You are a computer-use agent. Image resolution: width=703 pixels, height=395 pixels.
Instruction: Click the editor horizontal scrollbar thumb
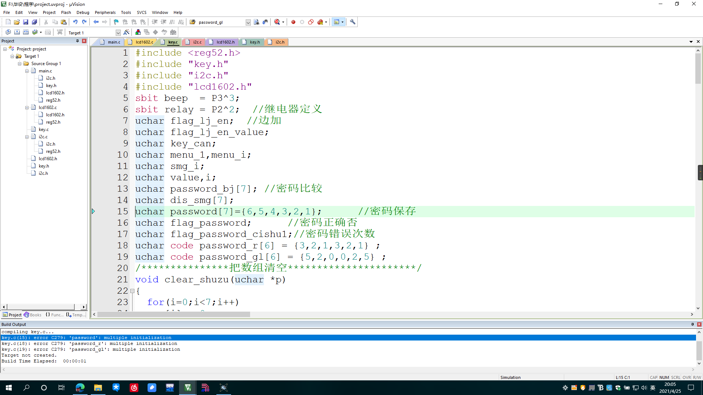(x=174, y=315)
